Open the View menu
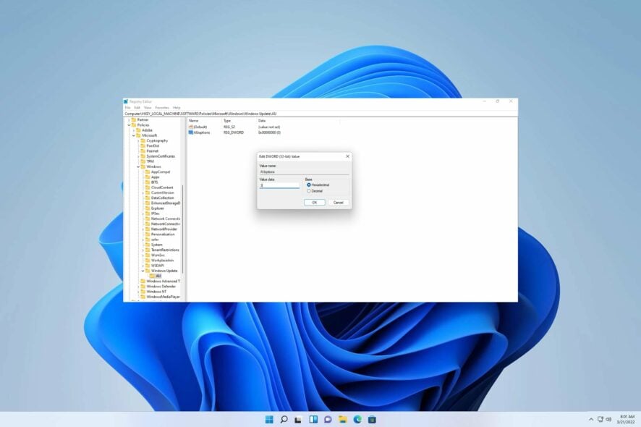 click(x=148, y=108)
